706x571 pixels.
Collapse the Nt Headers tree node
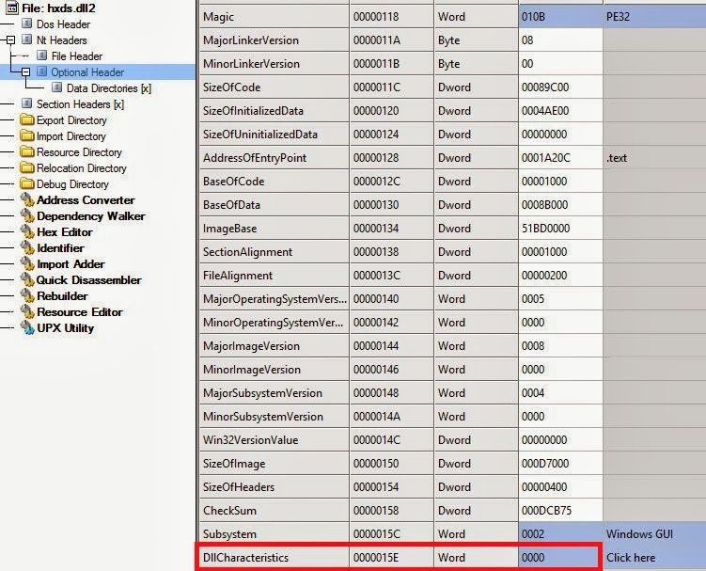(10, 40)
